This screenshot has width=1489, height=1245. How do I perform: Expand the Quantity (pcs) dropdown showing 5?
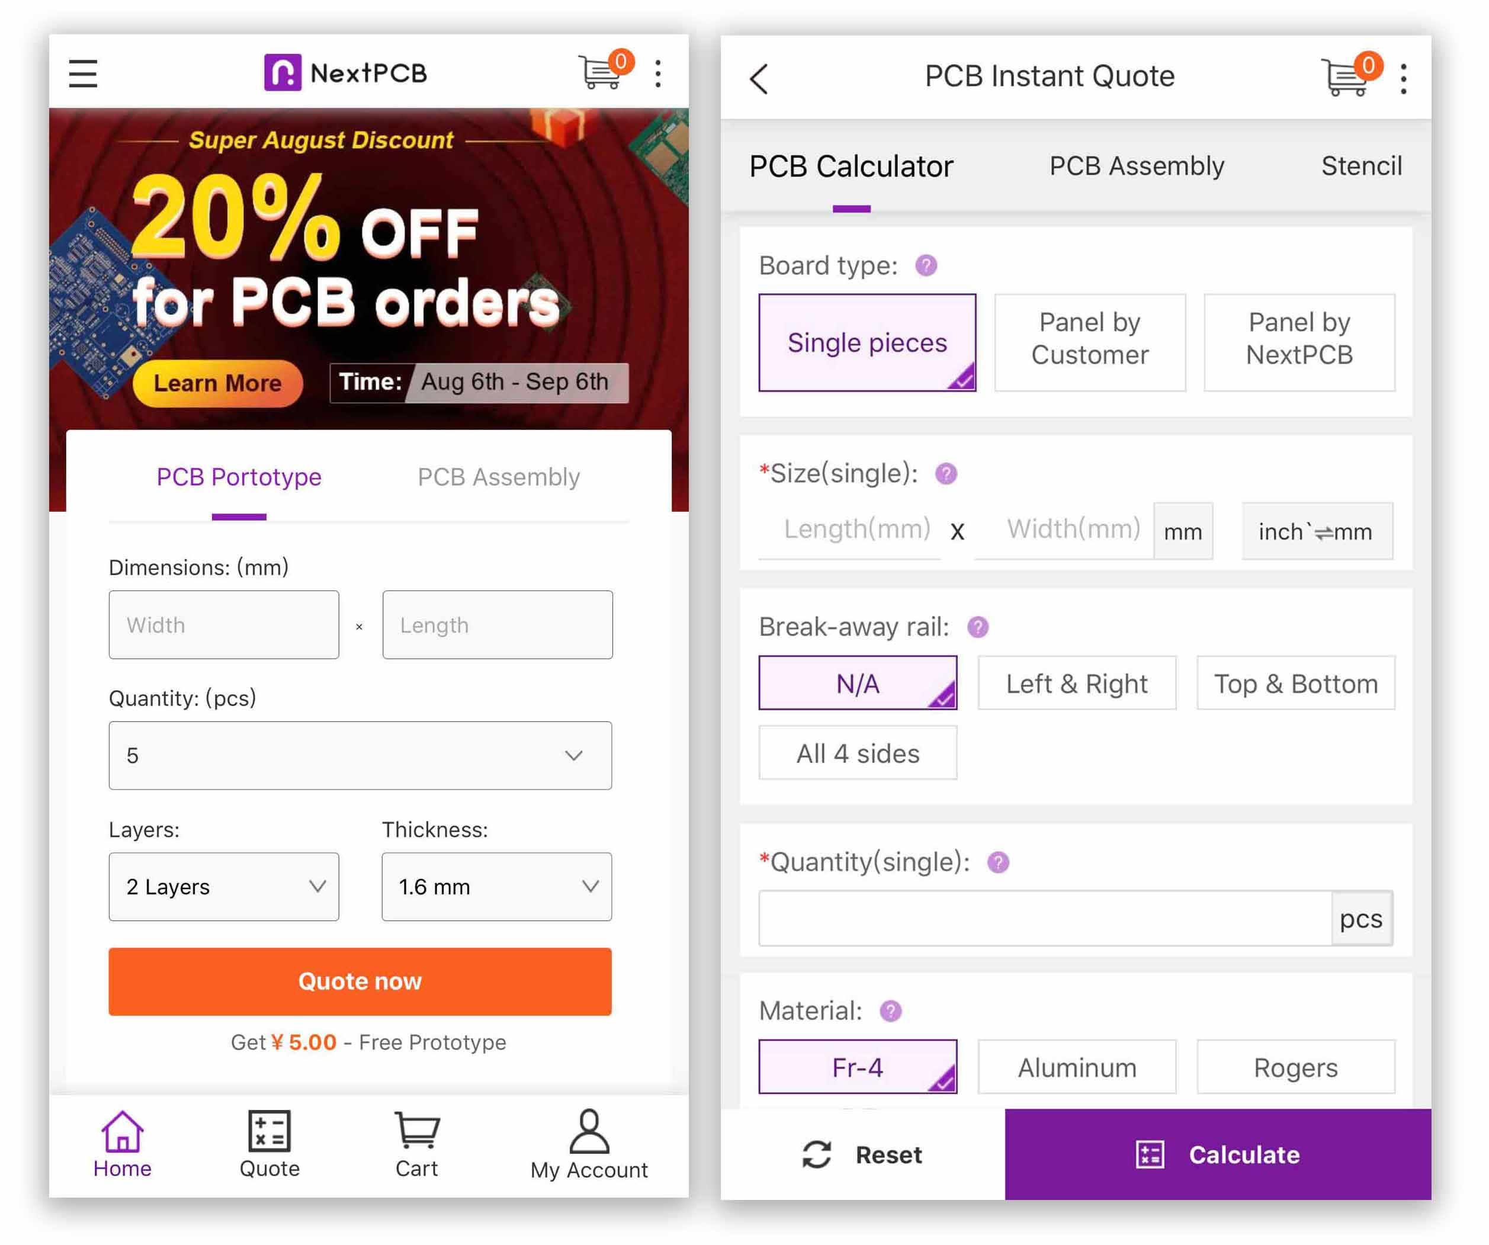tap(360, 755)
